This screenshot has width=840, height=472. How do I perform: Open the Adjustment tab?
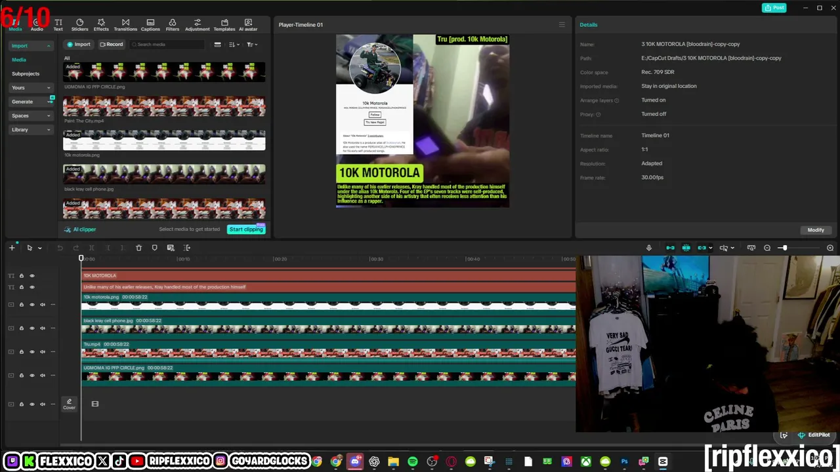pyautogui.click(x=197, y=25)
